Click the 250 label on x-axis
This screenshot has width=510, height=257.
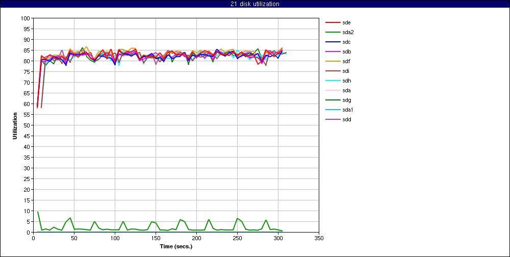(237, 238)
